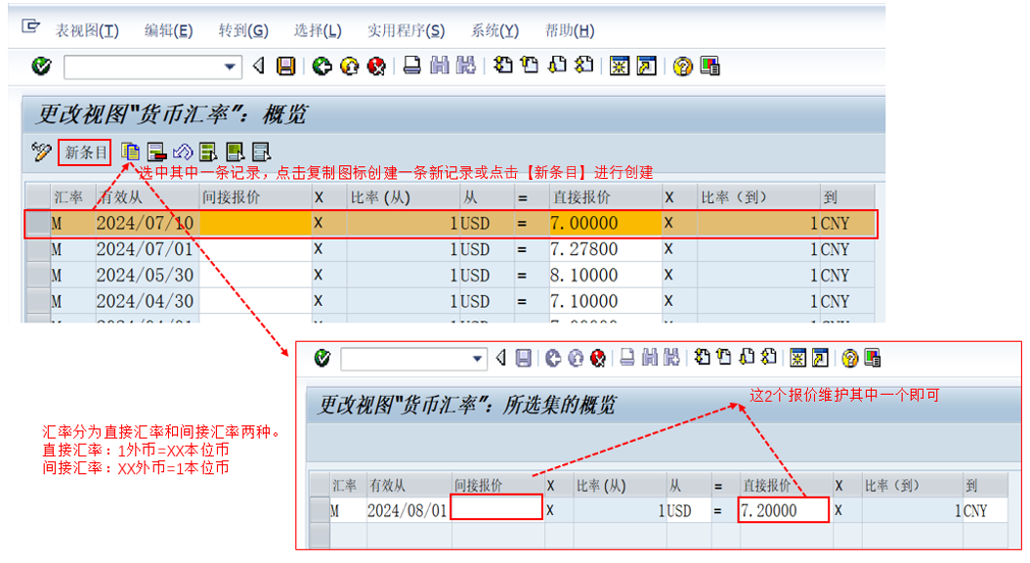
Task: Click the Delete icon in the overview toolbar
Action: [156, 152]
